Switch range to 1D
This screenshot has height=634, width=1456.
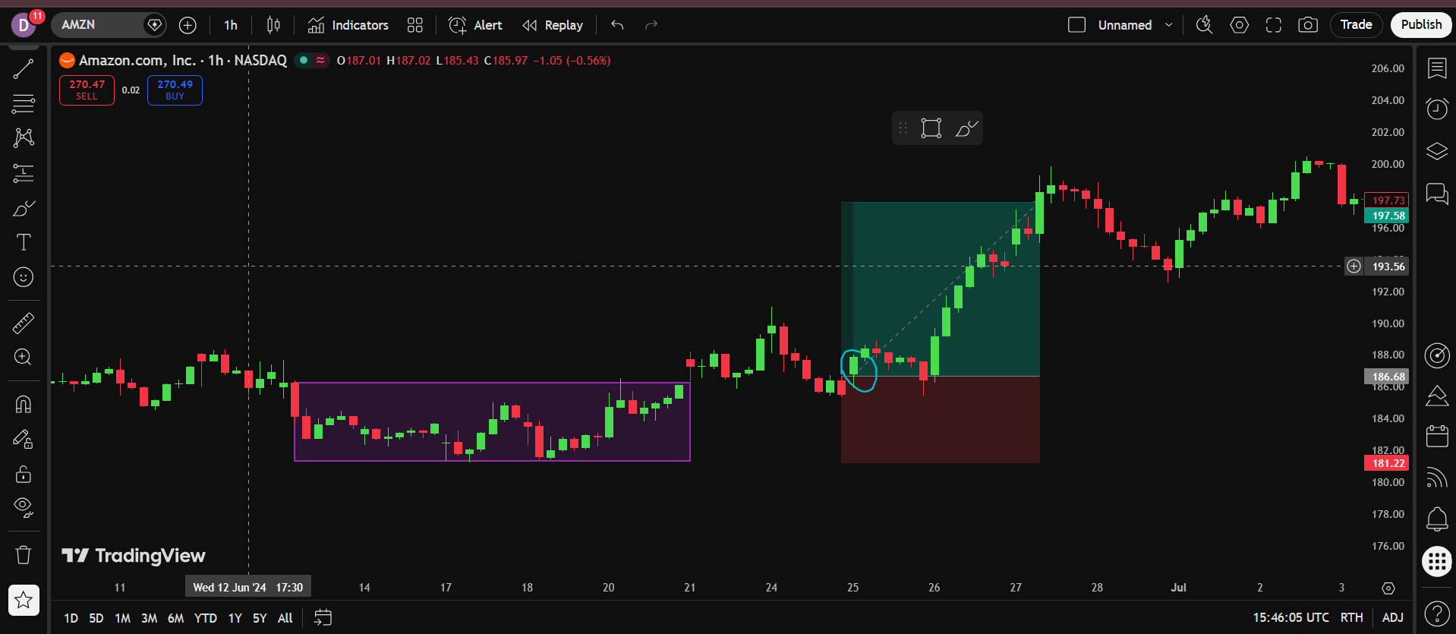pos(71,618)
